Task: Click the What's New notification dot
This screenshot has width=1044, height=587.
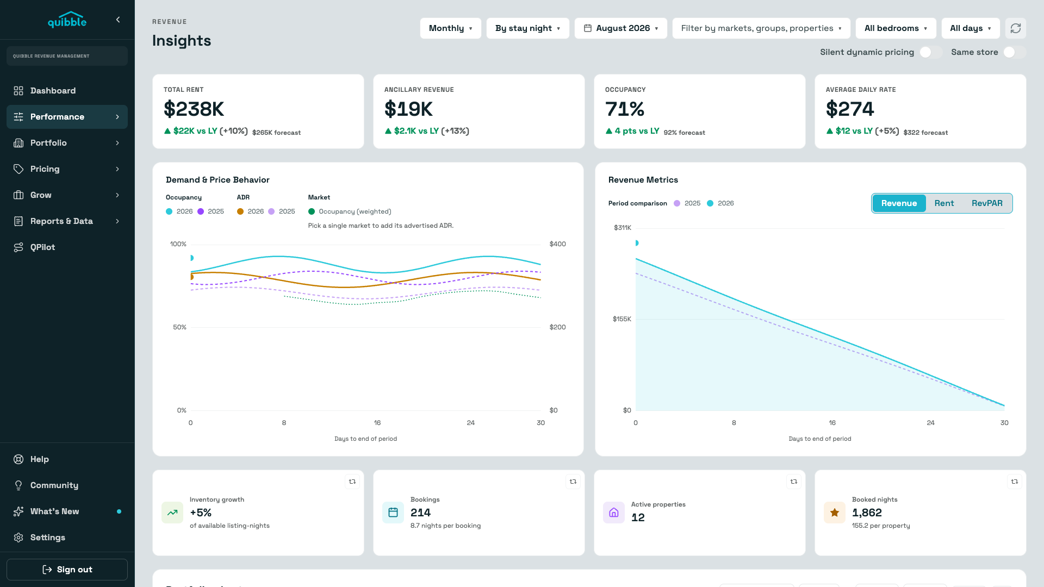Action: (x=119, y=511)
